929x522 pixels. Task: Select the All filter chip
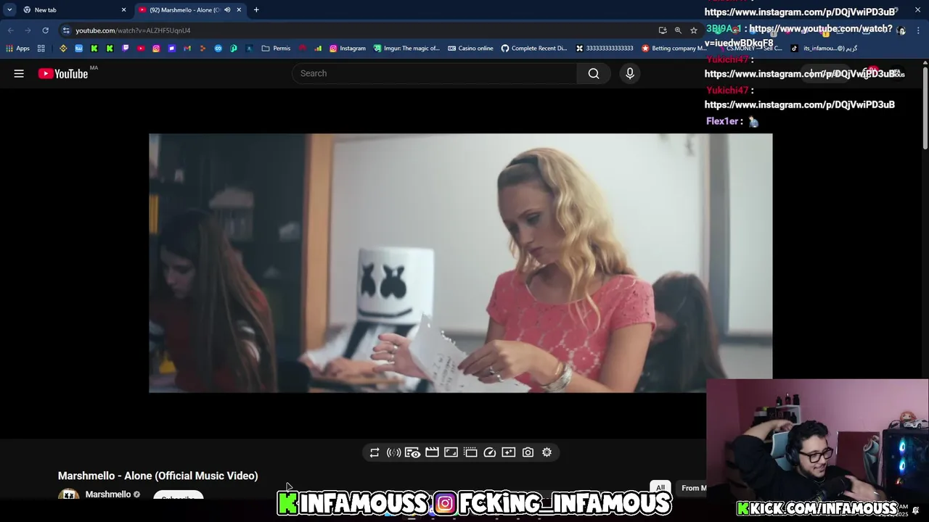tap(660, 488)
